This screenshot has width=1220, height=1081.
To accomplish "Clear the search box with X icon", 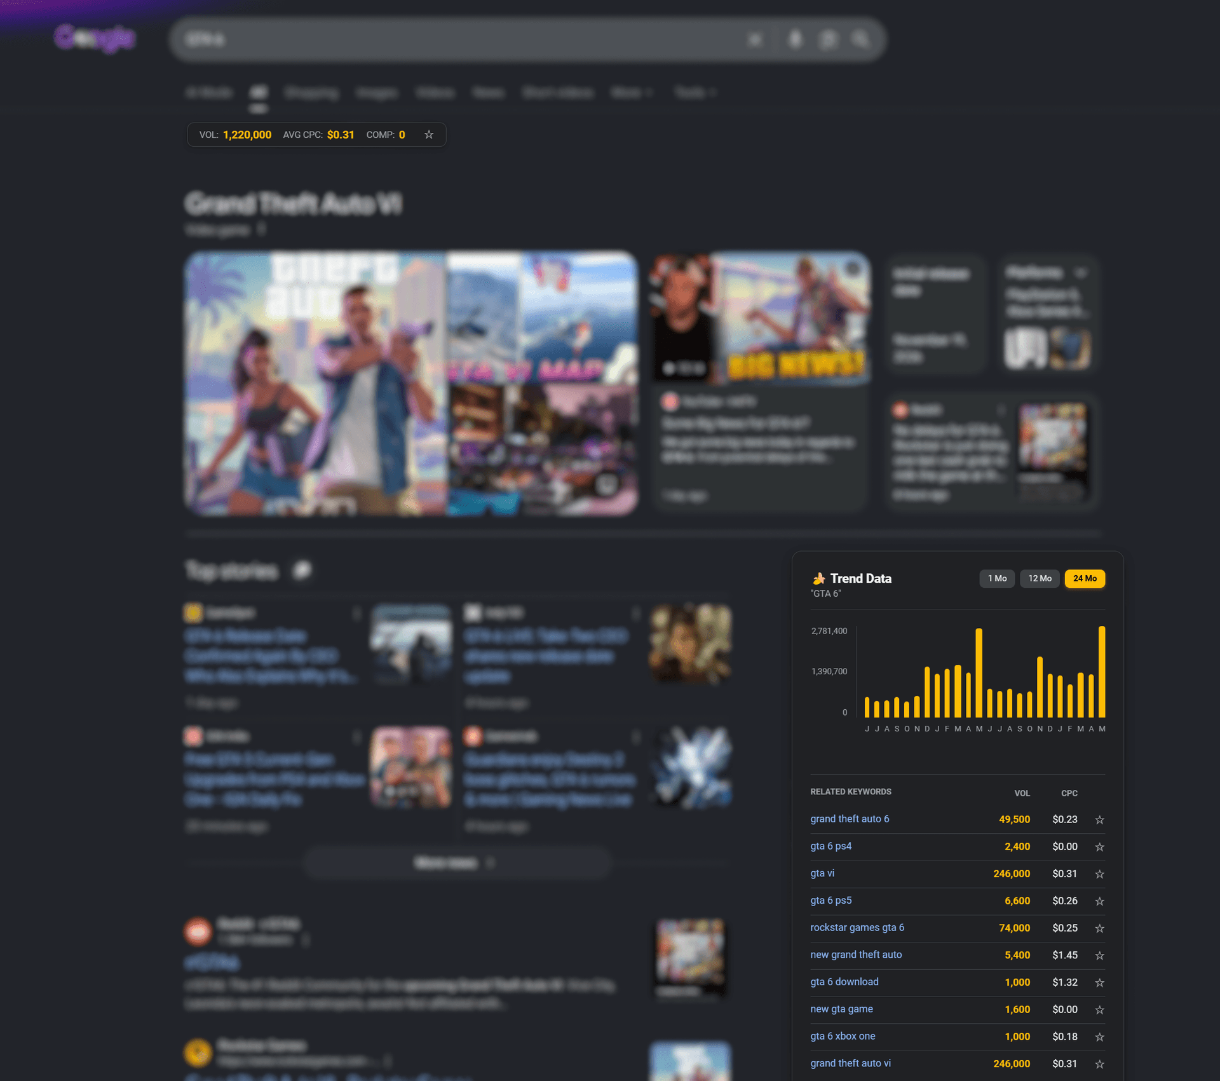I will tap(755, 39).
